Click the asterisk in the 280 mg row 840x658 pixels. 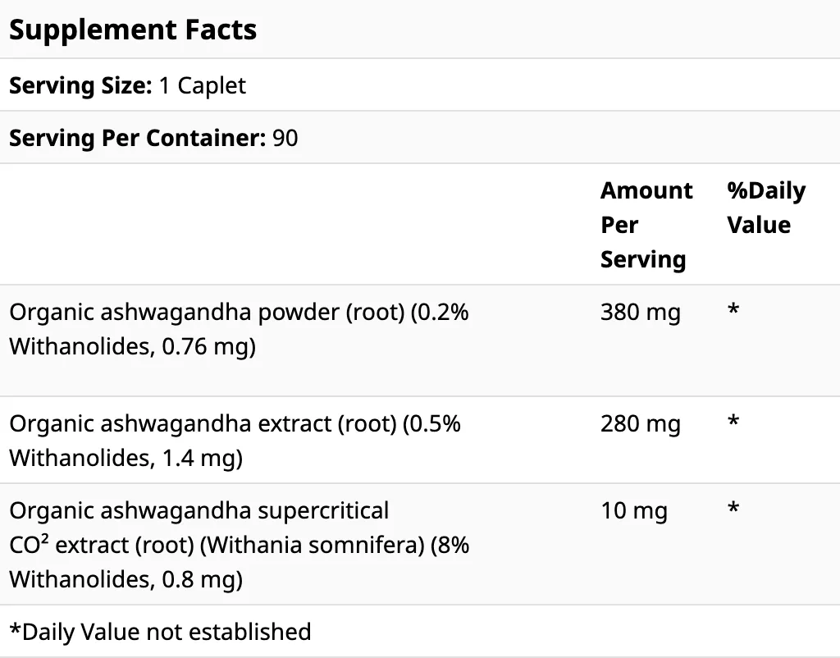[x=733, y=423]
